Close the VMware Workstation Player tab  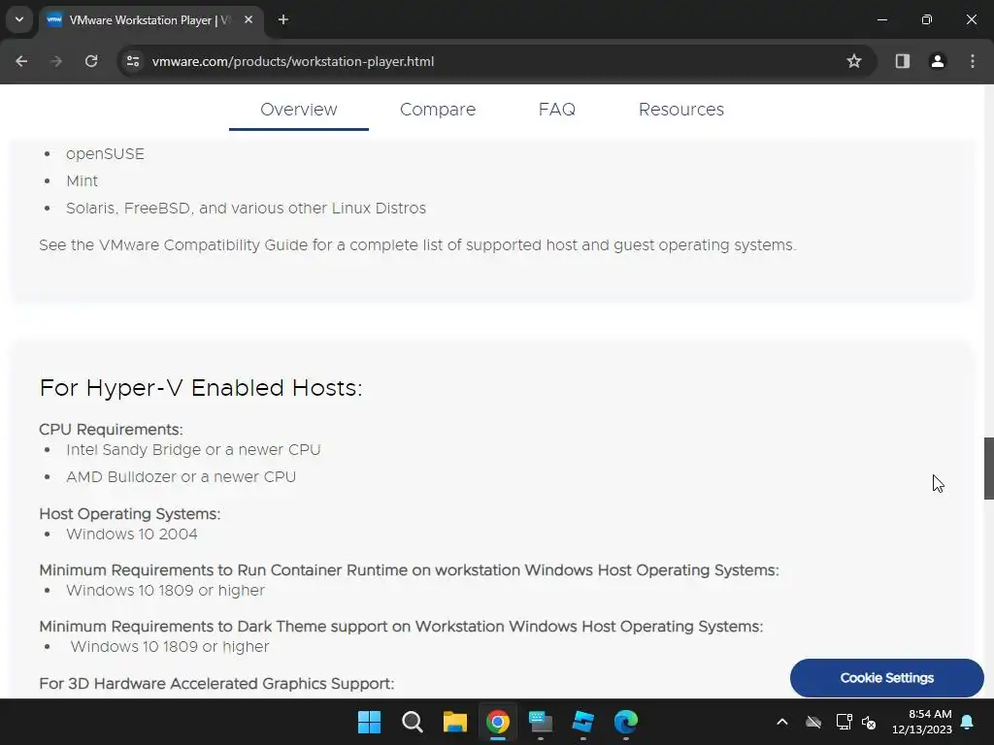click(248, 19)
